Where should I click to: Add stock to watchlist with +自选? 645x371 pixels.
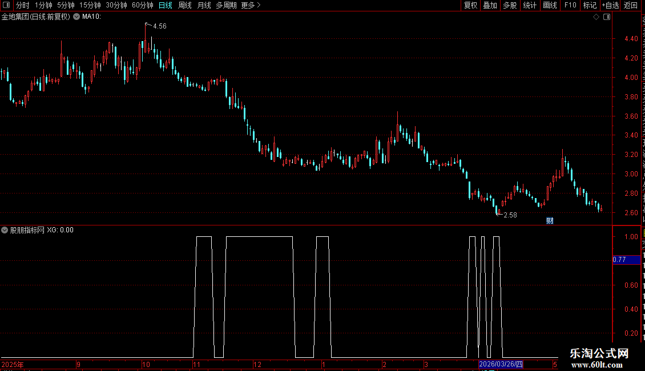[610, 5]
